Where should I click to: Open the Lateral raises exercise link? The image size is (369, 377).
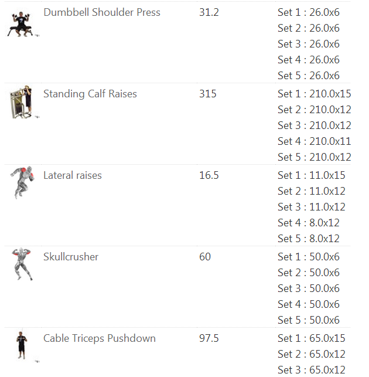point(73,175)
